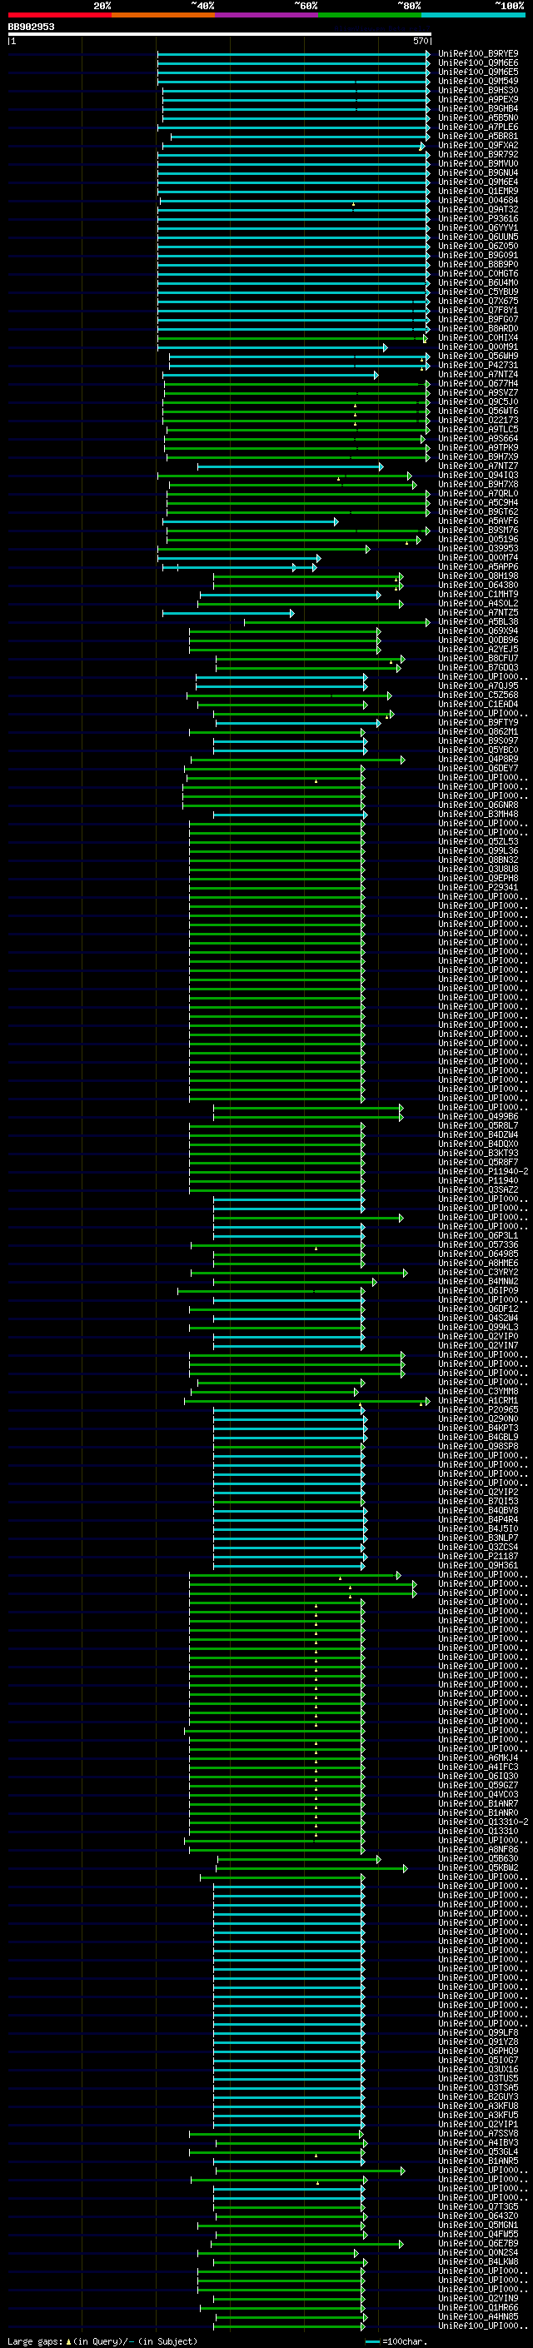The width and height of the screenshot is (533, 2348).
Task: Click the cyan alignment bar for UniRef100_A7NTZ4
Action: pos(271,374)
